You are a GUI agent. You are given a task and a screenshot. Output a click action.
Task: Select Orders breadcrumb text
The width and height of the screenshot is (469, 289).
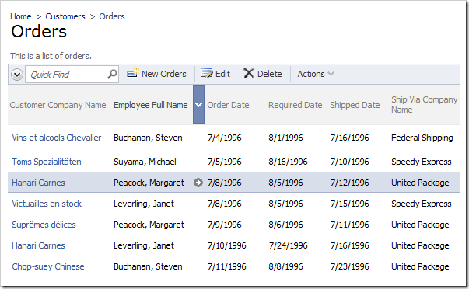[112, 16]
